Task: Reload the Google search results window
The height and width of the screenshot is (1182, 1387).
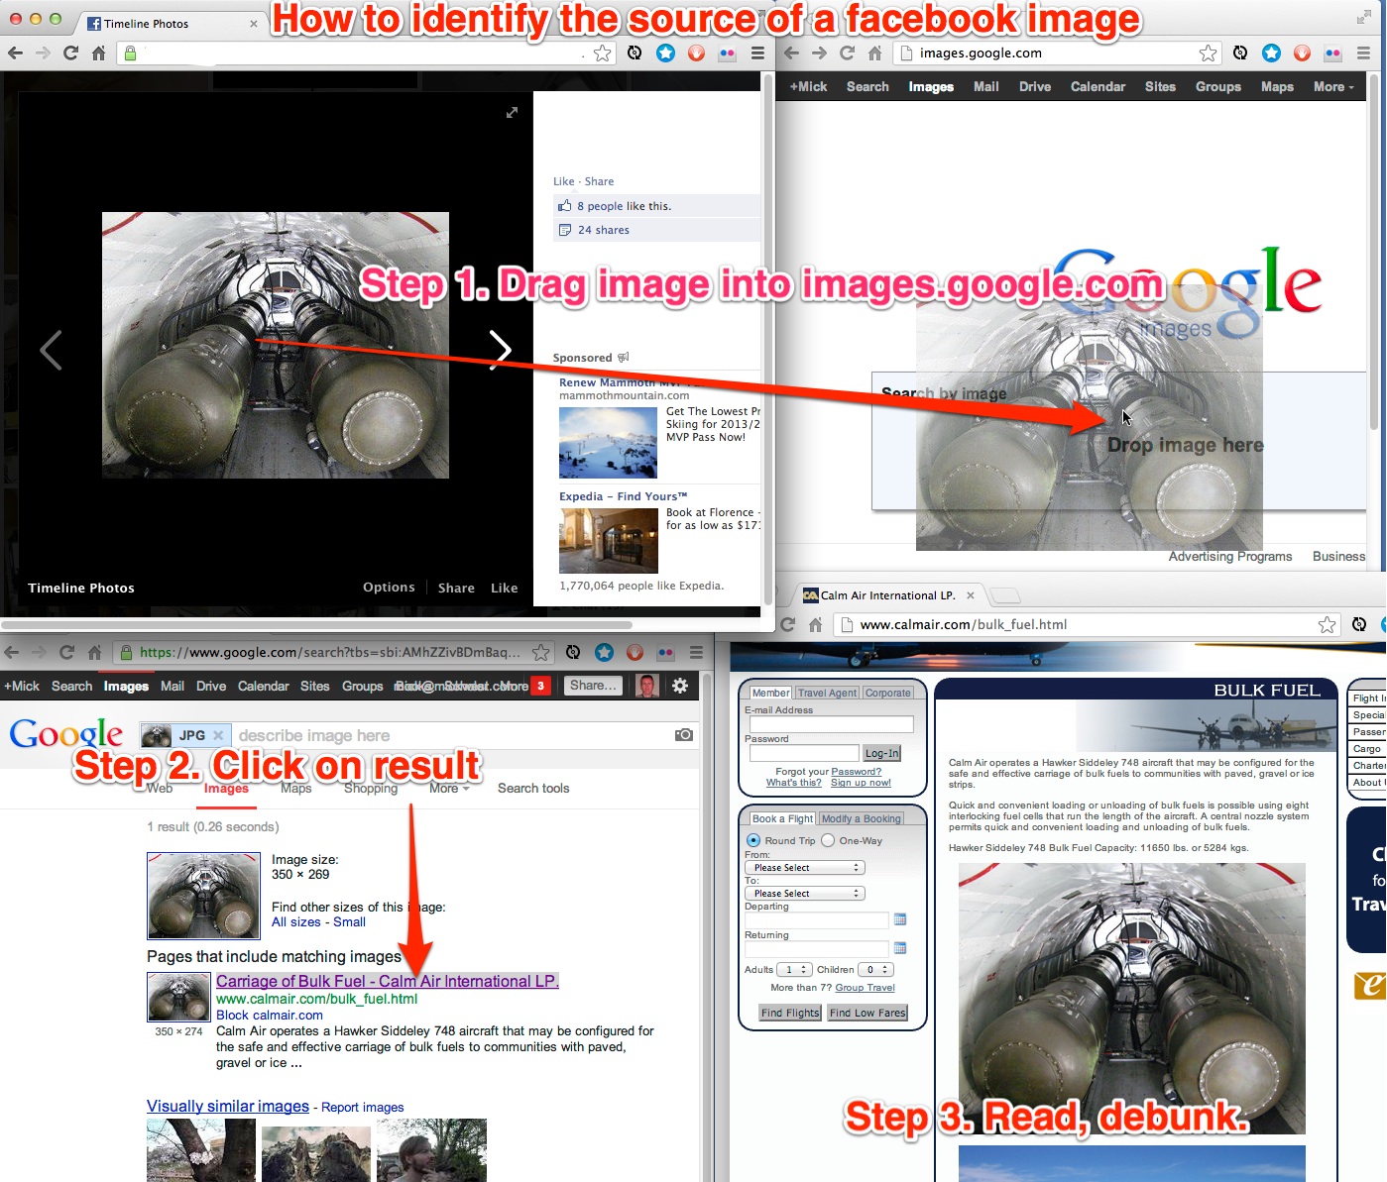Action: pos(66,652)
